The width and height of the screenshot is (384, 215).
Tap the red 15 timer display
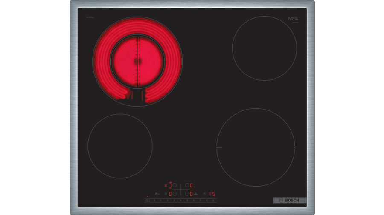(212, 194)
